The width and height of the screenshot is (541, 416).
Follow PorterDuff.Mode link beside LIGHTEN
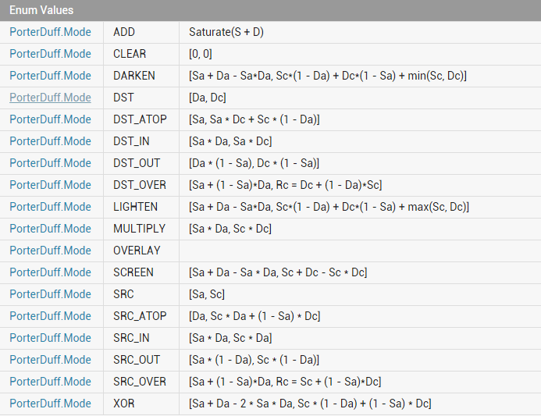[x=51, y=207]
